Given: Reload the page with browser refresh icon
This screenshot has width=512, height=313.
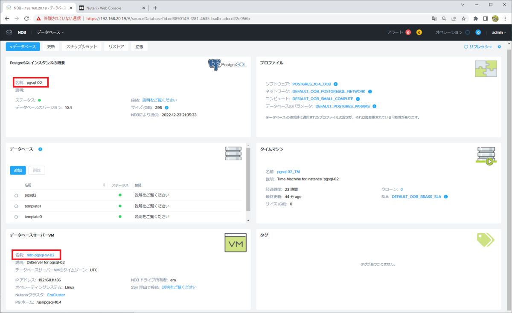Looking at the screenshot, I should point(26,18).
